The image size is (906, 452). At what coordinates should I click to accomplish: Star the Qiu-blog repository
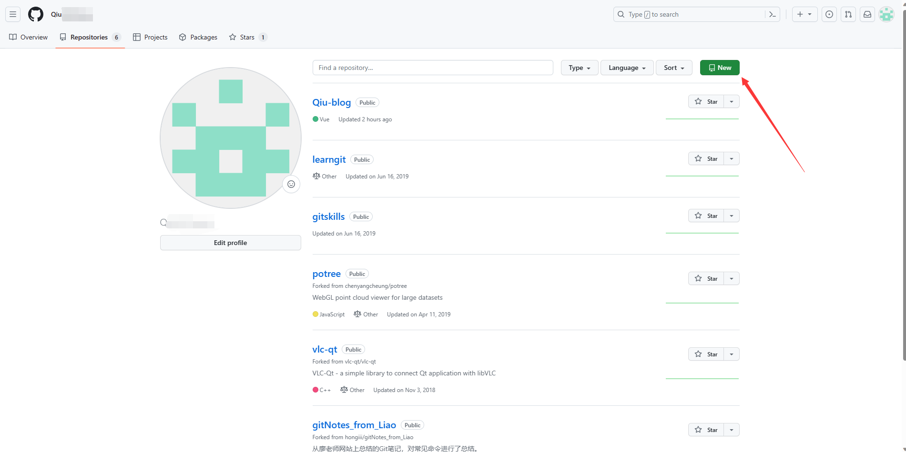706,101
